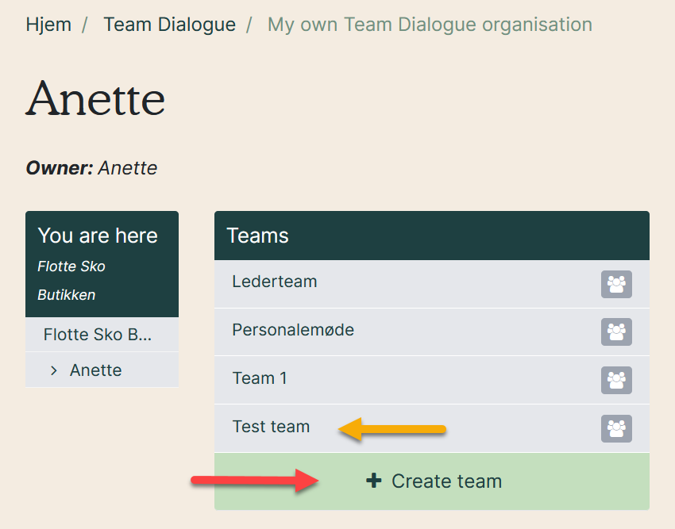Select the Test team entry
Image resolution: width=675 pixels, height=529 pixels.
pyautogui.click(x=271, y=427)
